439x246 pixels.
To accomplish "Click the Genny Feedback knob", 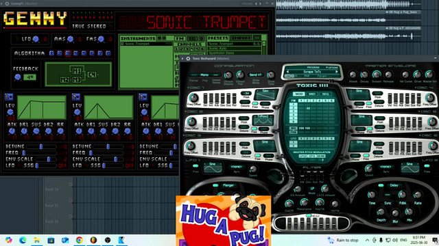I will [x=18, y=77].
